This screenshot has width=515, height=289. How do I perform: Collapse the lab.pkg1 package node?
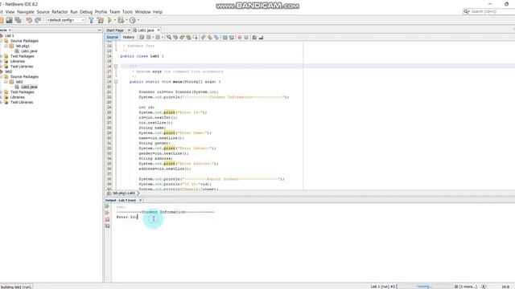click(x=6, y=46)
